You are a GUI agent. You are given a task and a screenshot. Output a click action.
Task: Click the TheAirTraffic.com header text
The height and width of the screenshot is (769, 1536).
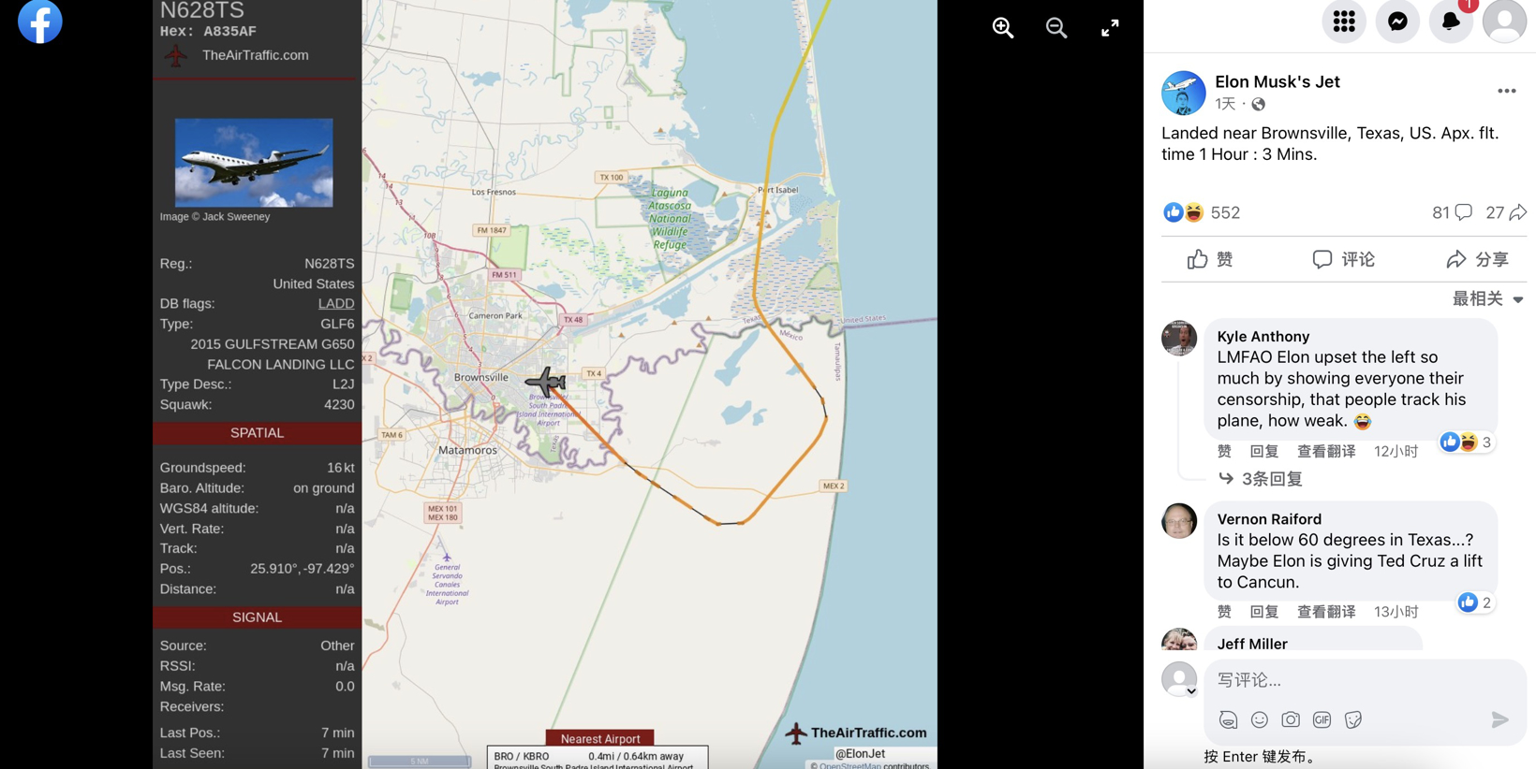256,55
